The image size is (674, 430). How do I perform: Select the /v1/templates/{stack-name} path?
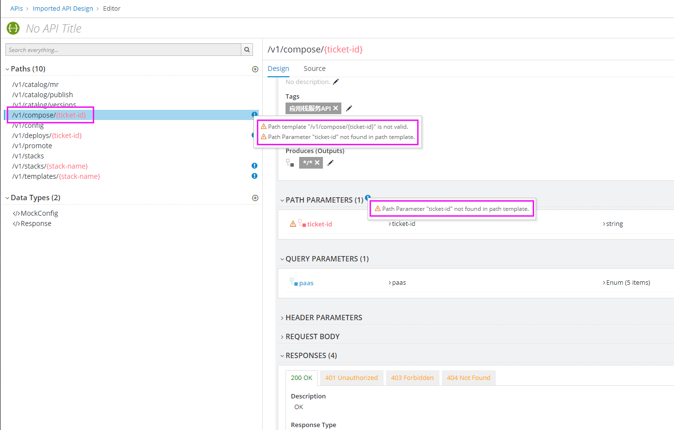click(56, 176)
